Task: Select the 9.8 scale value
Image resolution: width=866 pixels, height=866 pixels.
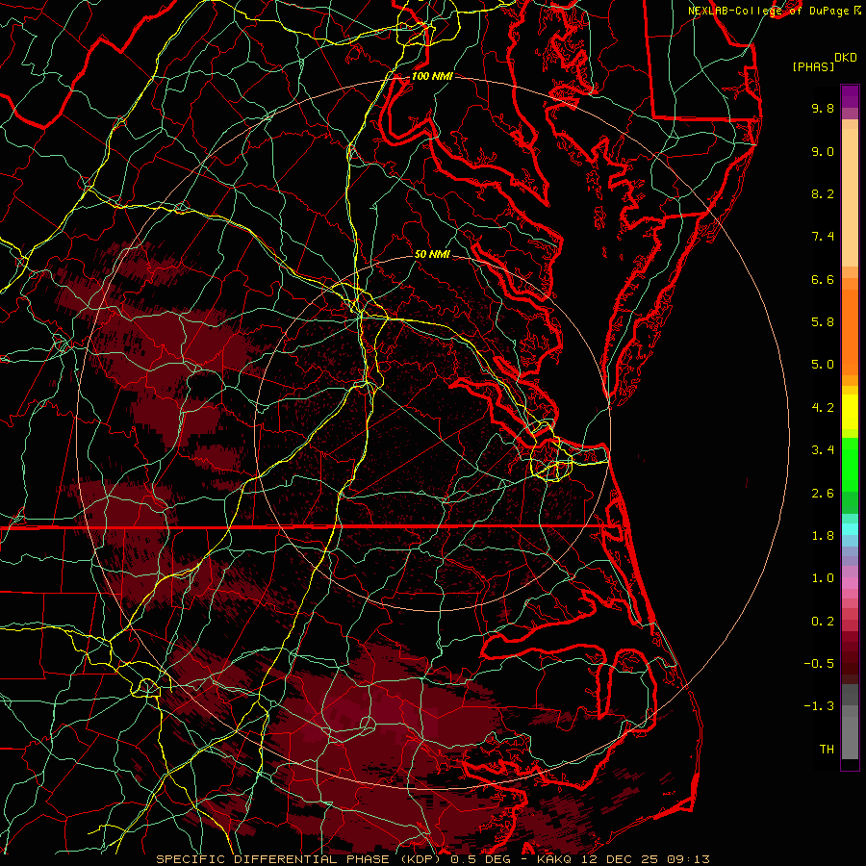Action: coord(823,108)
